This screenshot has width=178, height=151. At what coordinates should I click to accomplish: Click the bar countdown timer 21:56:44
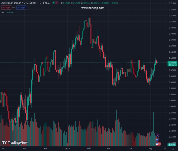172,65
